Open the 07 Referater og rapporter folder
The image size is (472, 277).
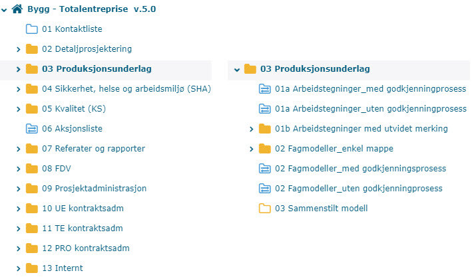click(93, 148)
